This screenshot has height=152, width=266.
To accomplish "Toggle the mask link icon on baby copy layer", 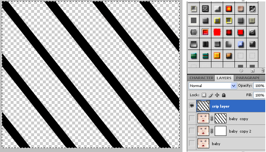I will (212, 119).
